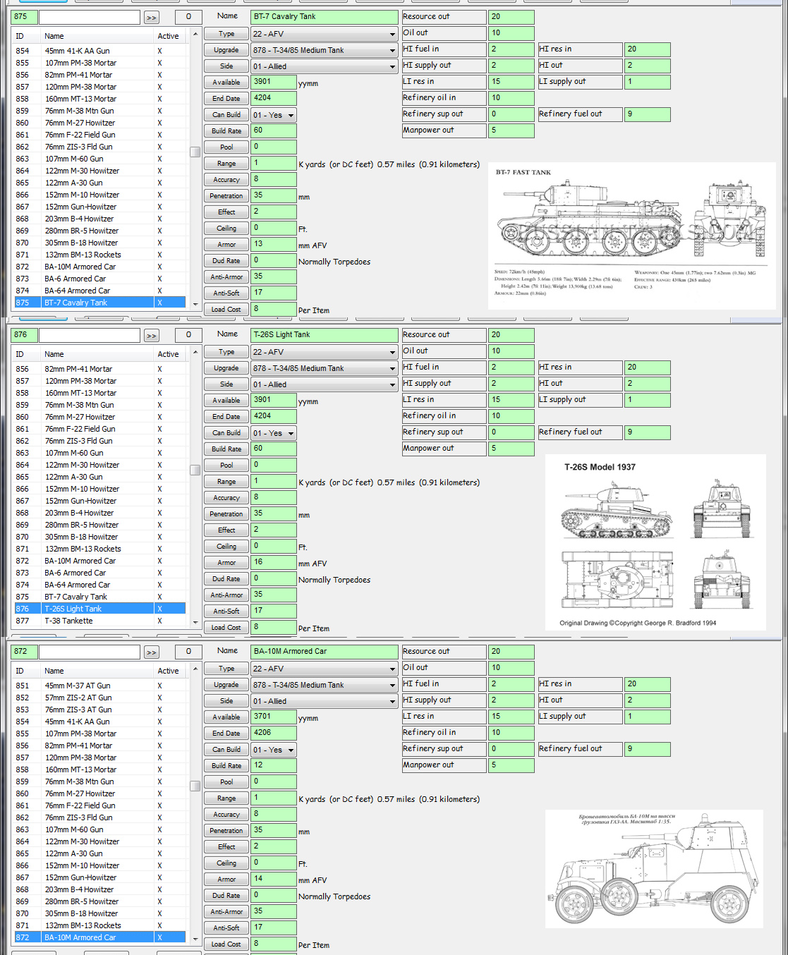Image resolution: width=788 pixels, height=955 pixels.
Task: Click the >> button beside ID 875
Action: 152,17
